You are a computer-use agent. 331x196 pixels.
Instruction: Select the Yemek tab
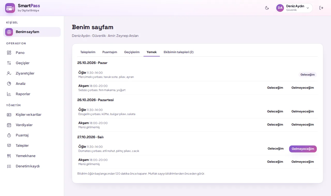coord(152,52)
